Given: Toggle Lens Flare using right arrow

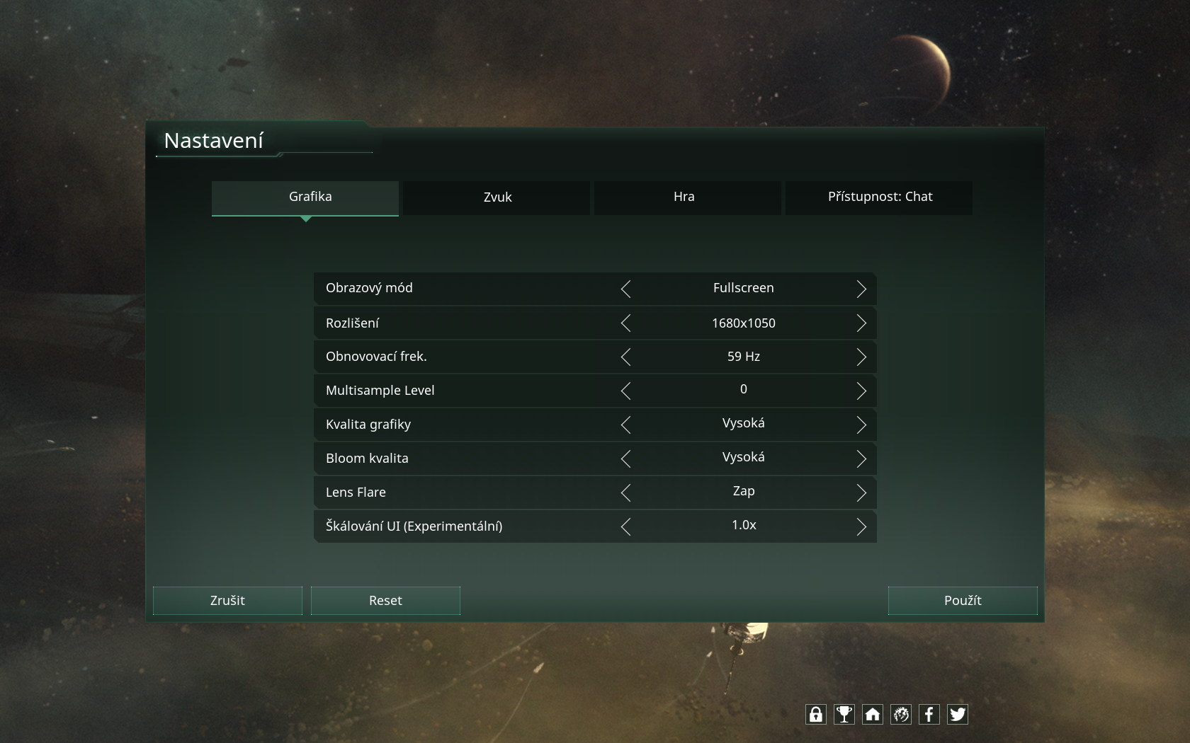Looking at the screenshot, I should (861, 493).
